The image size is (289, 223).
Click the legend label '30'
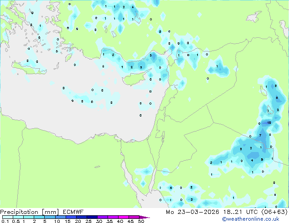[99, 221]
